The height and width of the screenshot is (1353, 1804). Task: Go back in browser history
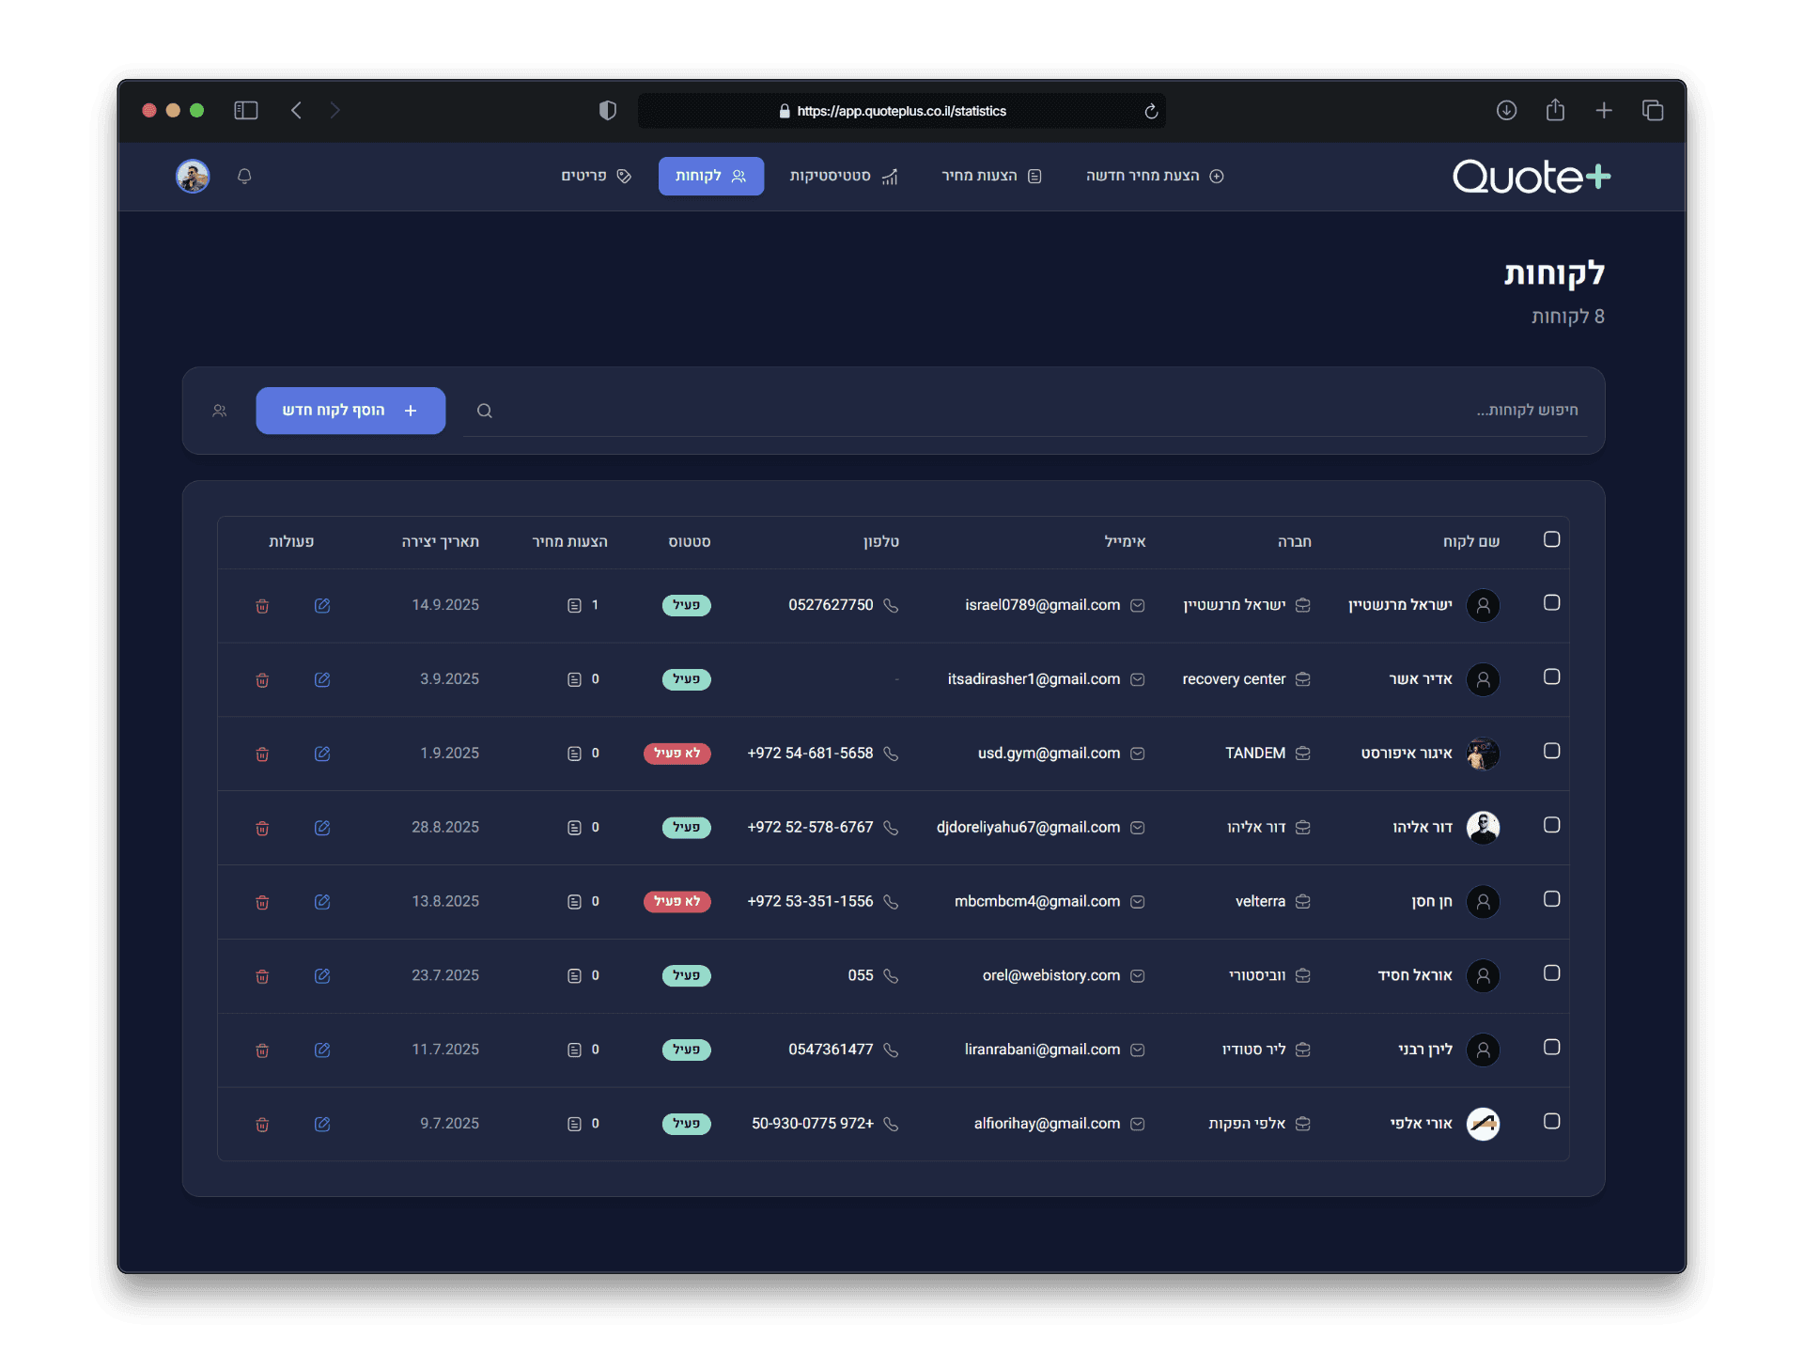[x=296, y=111]
